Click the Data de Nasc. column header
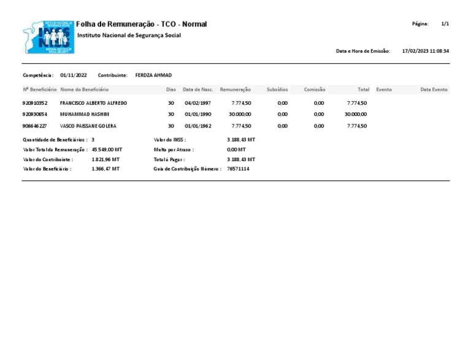The width and height of the screenshot is (471, 364). click(197, 89)
